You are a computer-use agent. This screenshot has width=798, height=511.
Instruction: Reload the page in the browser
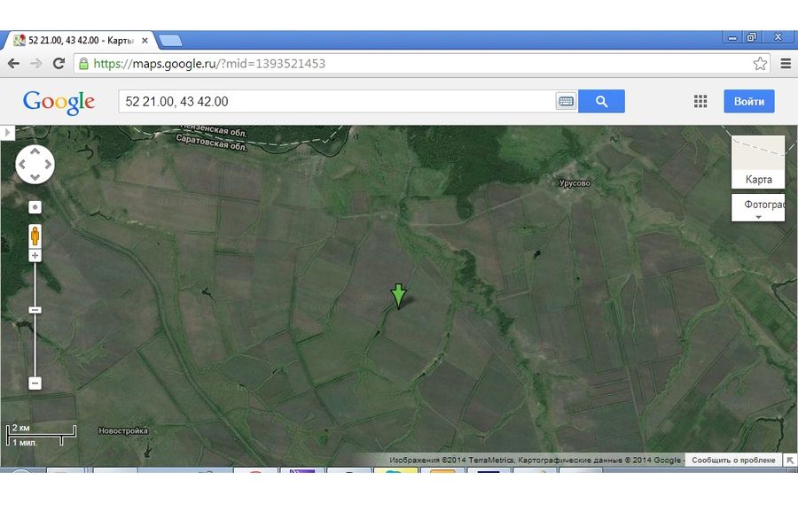[x=59, y=64]
